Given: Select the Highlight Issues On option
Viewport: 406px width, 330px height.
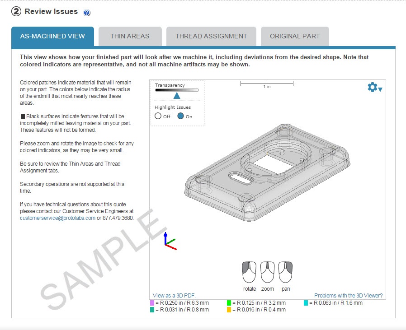Looking at the screenshot, I should pos(180,116).
